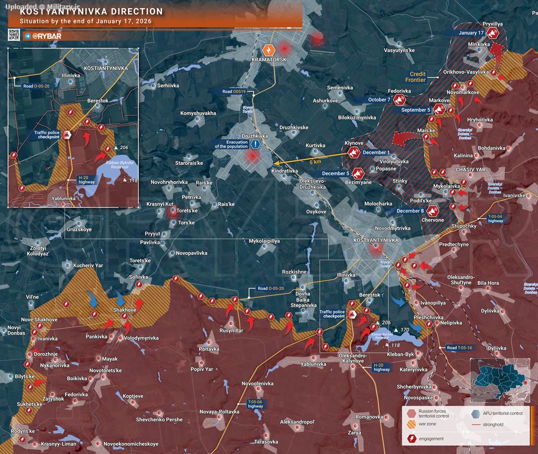538x454 pixels.
Task: Select the megaphone icon beside December 5
Action: tap(358, 174)
